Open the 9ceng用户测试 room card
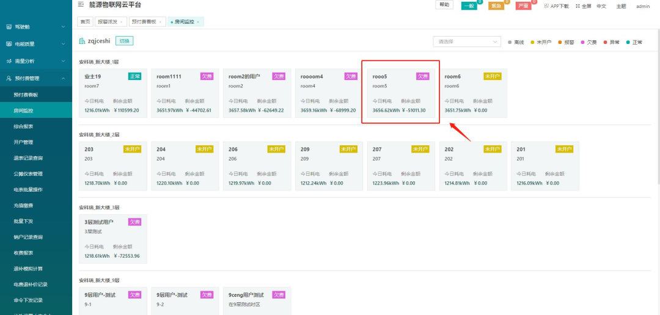660x315 pixels. pos(257,301)
